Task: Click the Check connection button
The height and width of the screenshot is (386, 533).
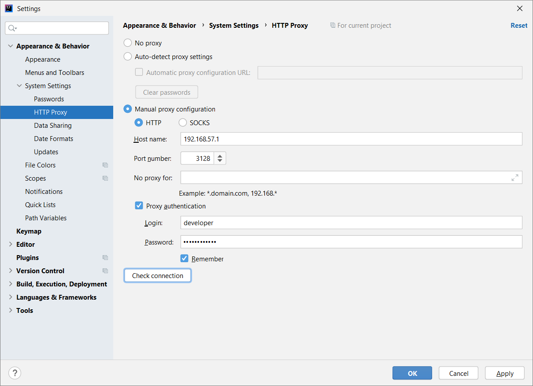Action: click(158, 276)
